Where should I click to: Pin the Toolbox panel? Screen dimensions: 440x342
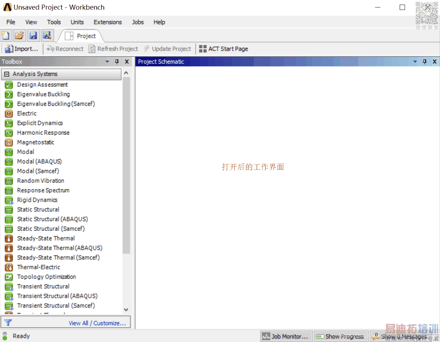(117, 62)
